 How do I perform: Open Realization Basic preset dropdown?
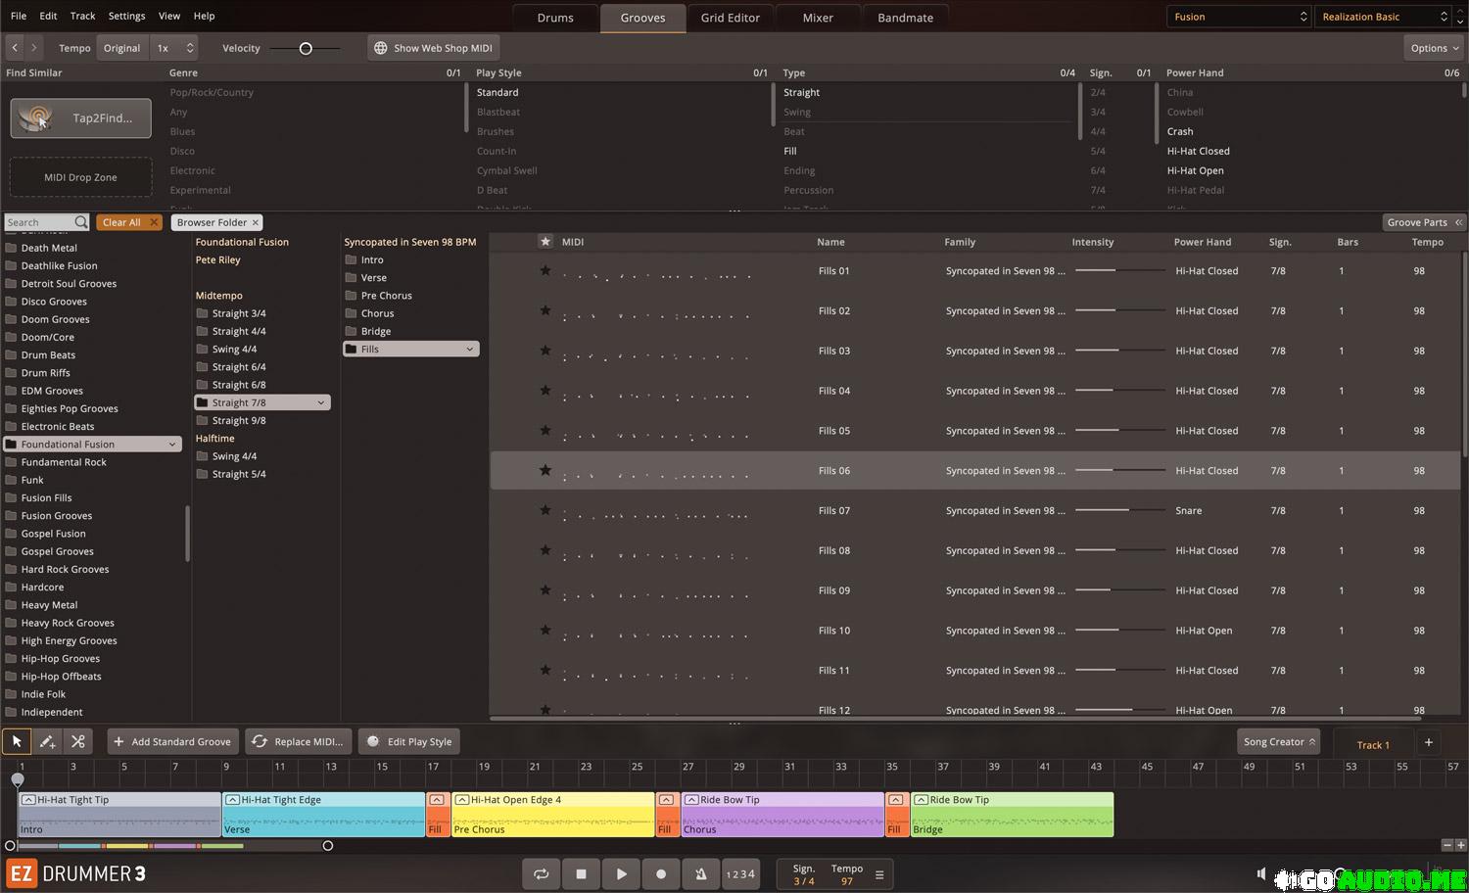coord(1383,17)
